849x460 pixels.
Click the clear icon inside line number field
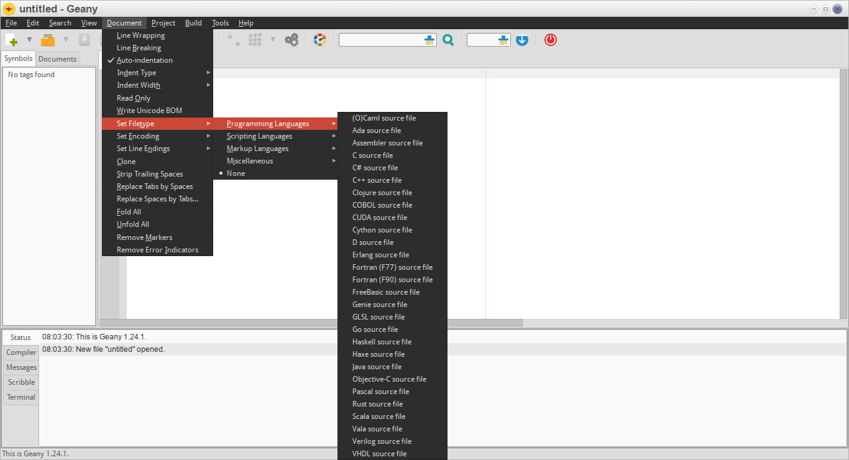[x=503, y=40]
